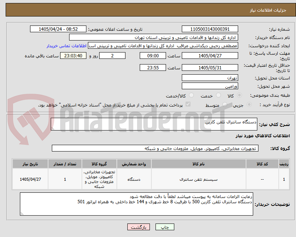Click the نام کالا column header

tap(198, 164)
